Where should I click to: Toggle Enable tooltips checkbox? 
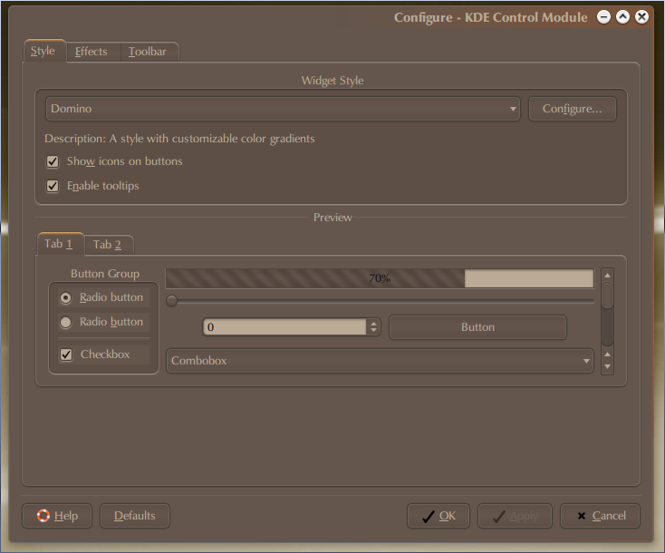[x=53, y=186]
